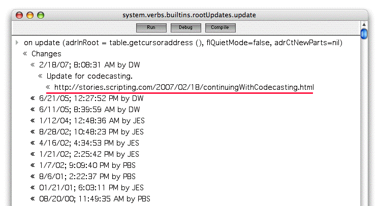Click comment marker beside 6/21/05 entry
The height and width of the screenshot is (206, 378).
point(33,98)
